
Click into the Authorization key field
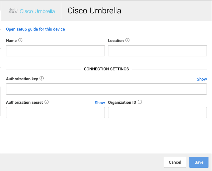106,89
